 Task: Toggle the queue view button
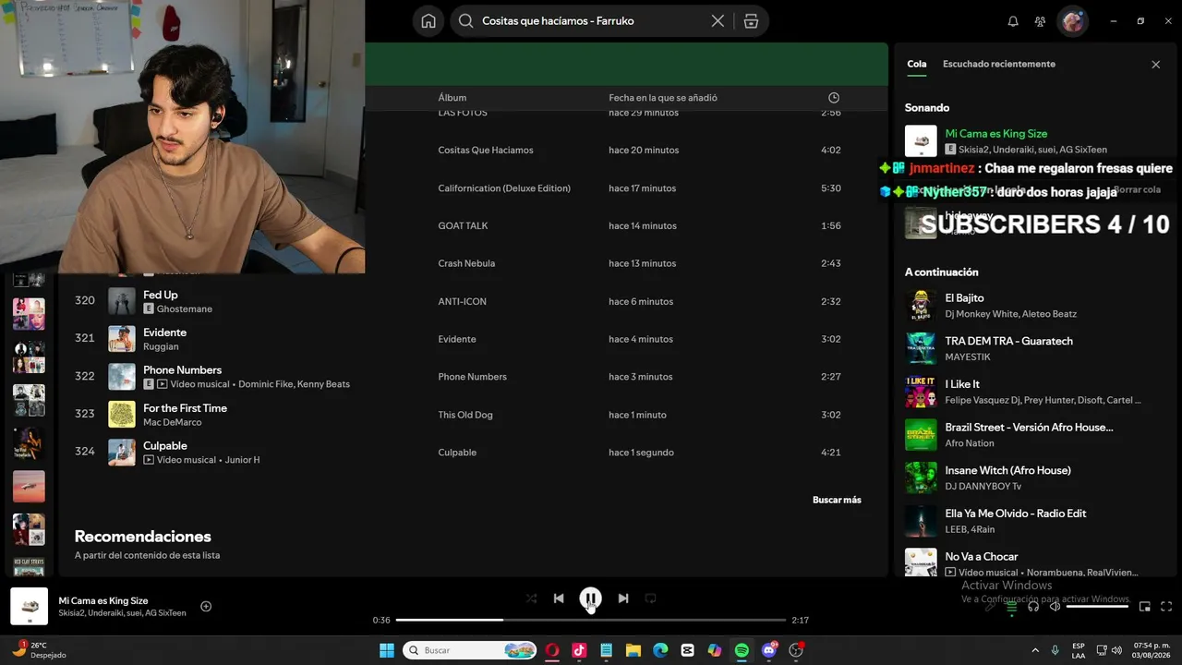(1012, 607)
